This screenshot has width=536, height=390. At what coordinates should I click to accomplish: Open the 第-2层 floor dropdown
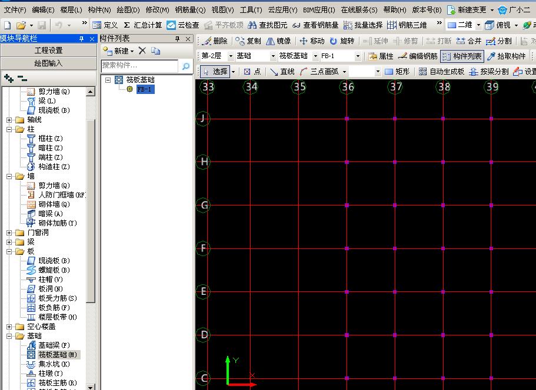[231, 56]
